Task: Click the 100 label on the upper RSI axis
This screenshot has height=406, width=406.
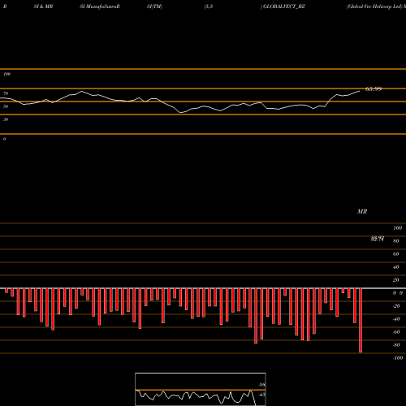Action: tap(6, 74)
